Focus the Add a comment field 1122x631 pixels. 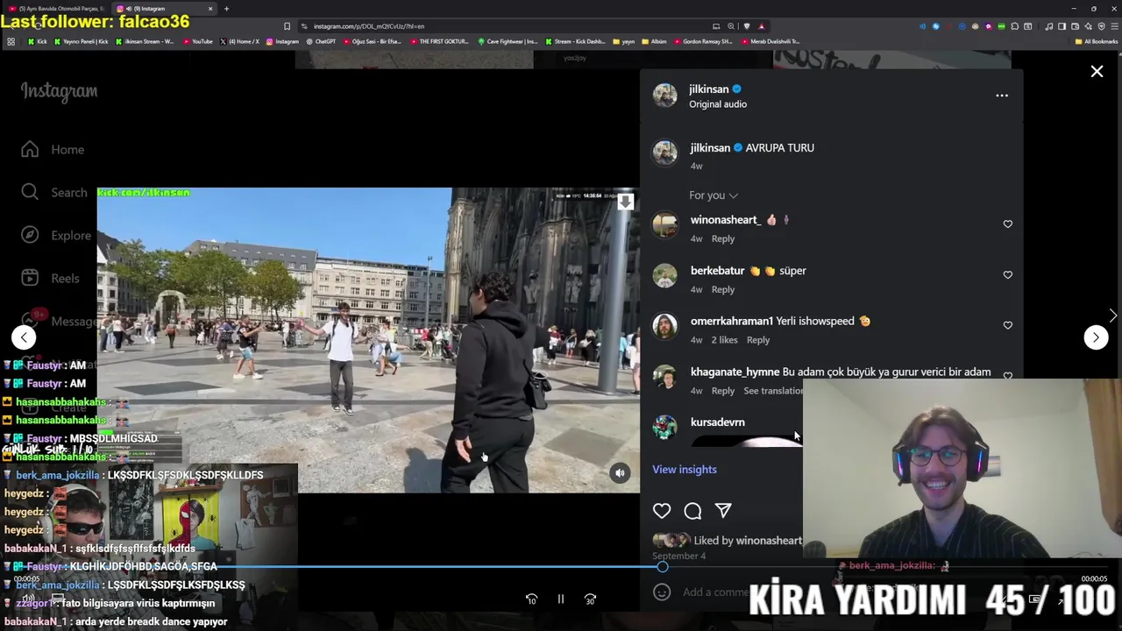(714, 592)
